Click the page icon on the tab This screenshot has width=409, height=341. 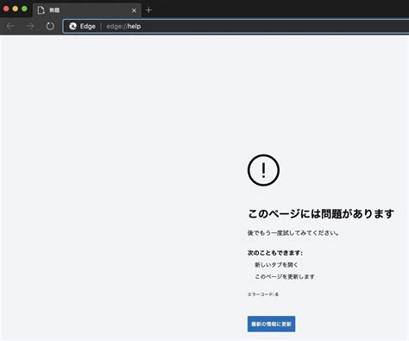pos(41,10)
